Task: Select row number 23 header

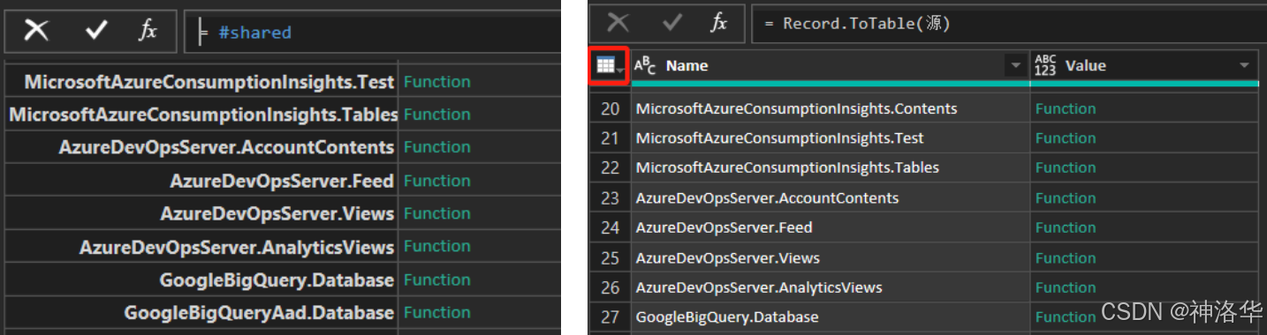Action: 611,198
